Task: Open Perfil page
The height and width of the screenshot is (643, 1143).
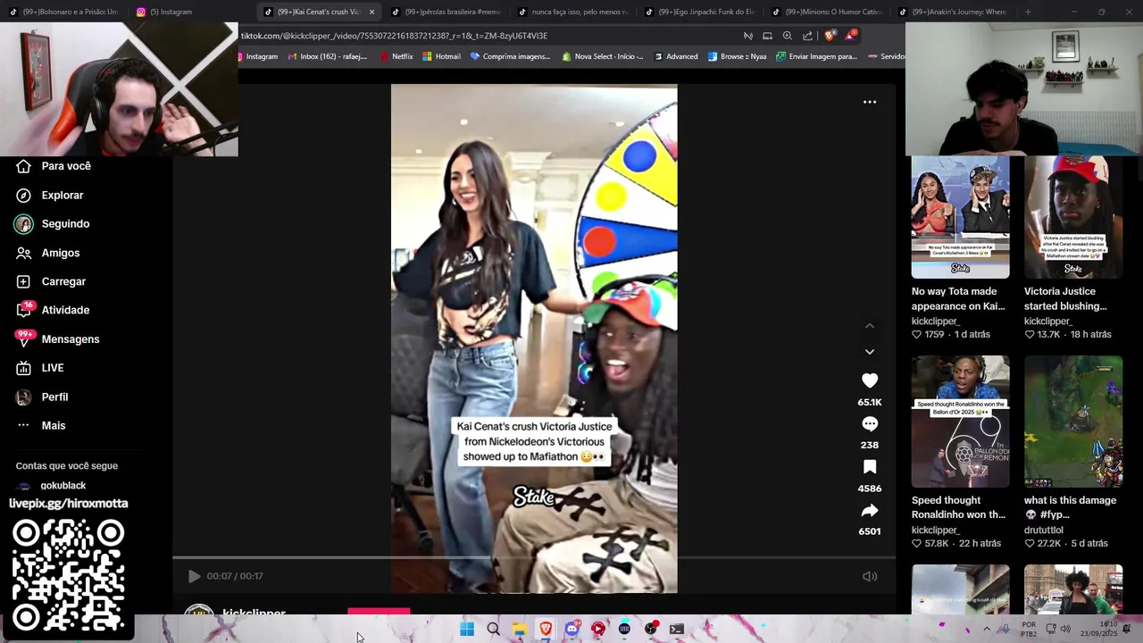Action: coord(42,397)
